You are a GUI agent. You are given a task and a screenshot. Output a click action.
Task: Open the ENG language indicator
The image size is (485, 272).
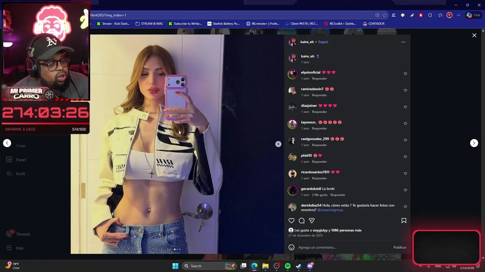(438, 266)
